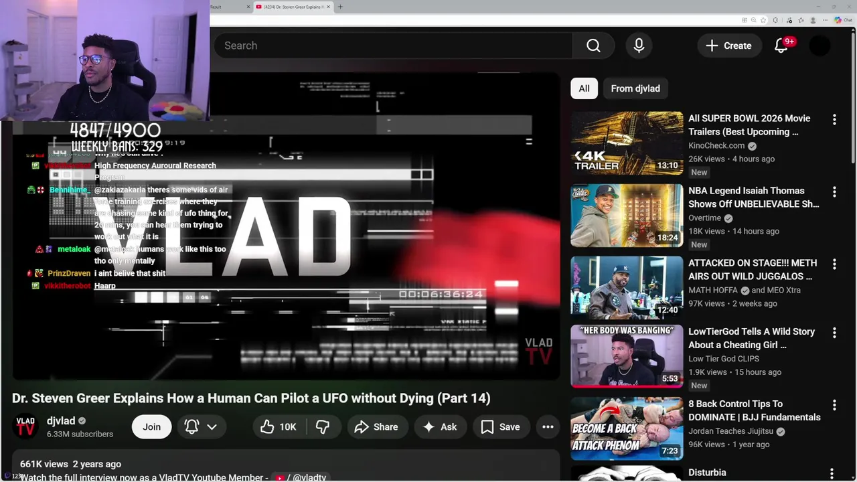Open options menu for Isaiah Thomas video
The image size is (857, 482).
click(x=834, y=192)
